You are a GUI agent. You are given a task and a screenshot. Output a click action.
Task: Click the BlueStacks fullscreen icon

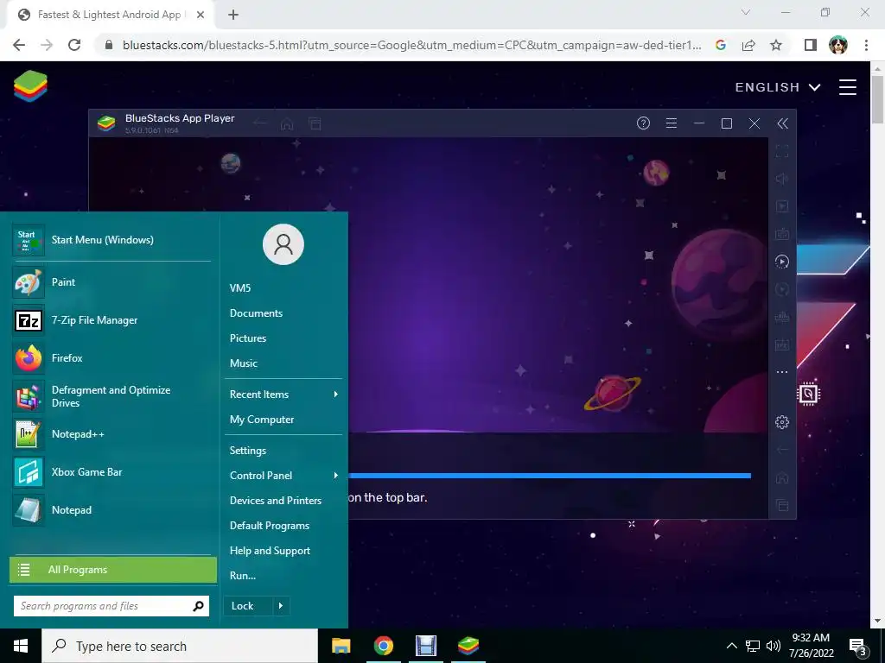tap(781, 151)
